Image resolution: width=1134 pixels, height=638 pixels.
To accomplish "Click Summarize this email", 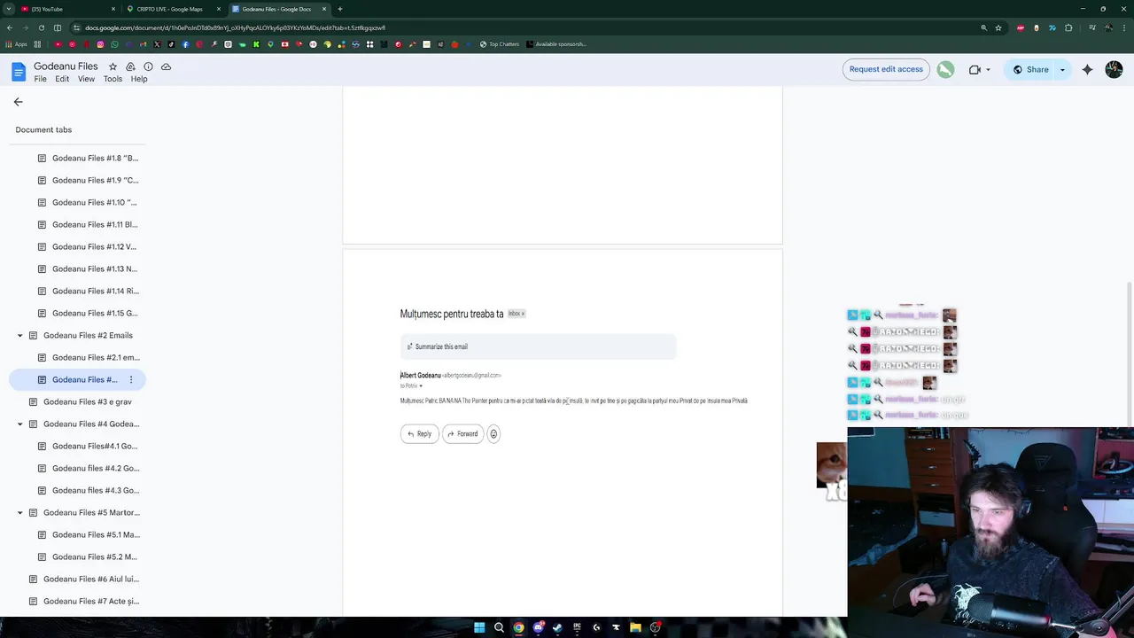I will coord(538,346).
